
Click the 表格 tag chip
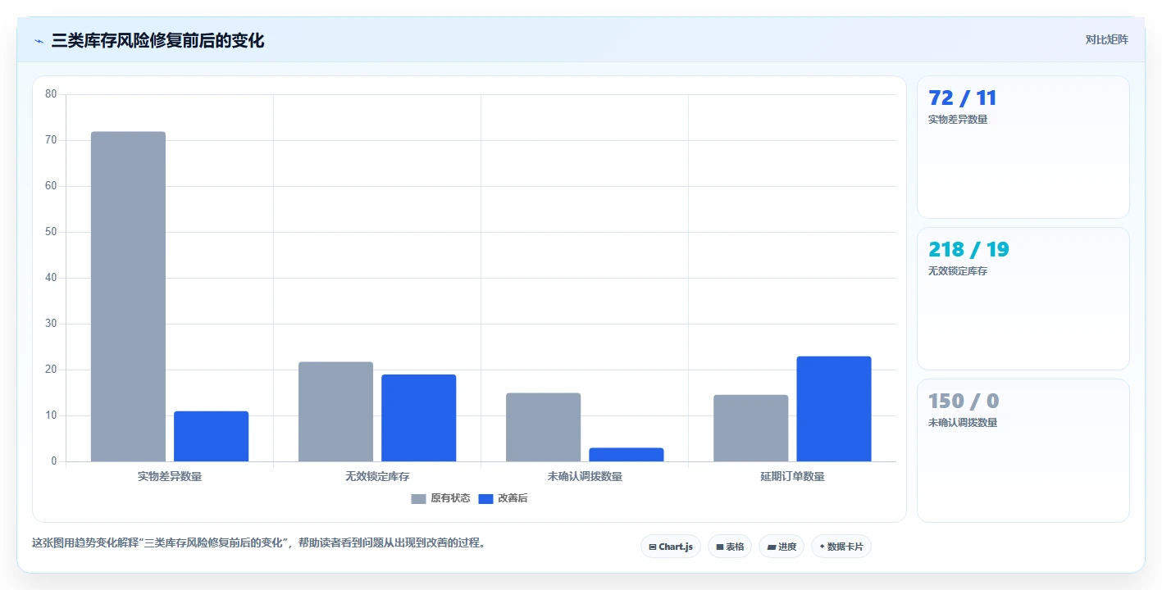[x=730, y=547]
